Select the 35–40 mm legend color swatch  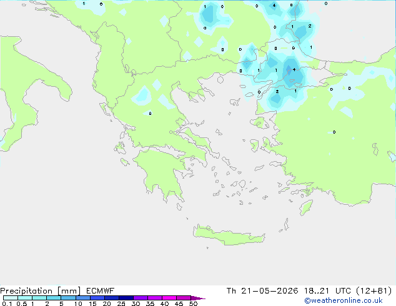coord(155,298)
